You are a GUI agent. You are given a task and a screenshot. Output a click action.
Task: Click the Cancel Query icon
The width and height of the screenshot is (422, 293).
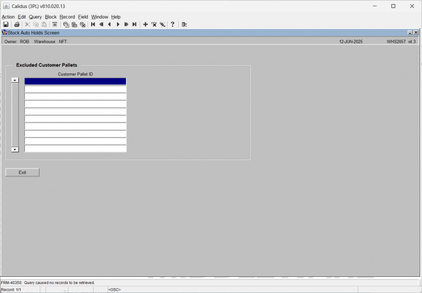tap(83, 24)
